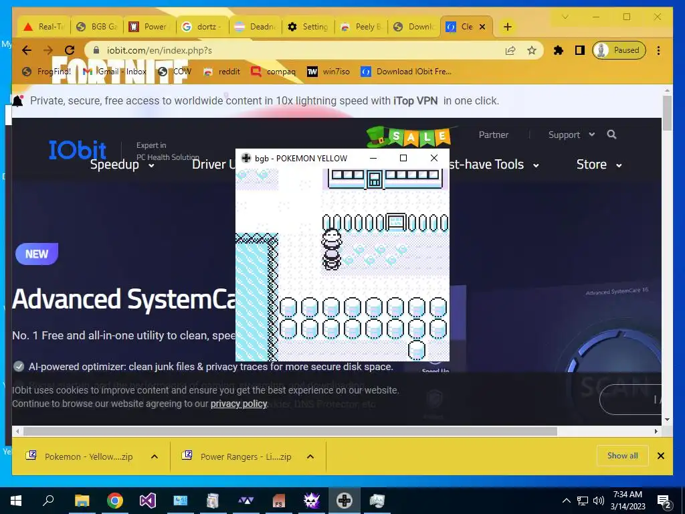Open the Download IObit Fre... bookmark
Image resolution: width=685 pixels, height=514 pixels.
(406, 71)
